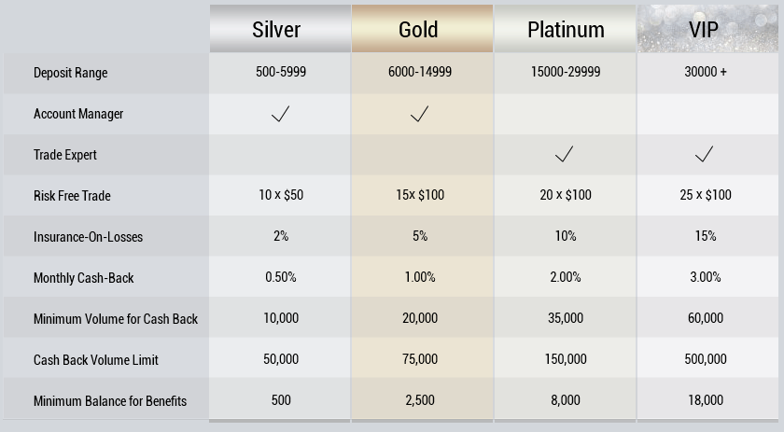Click Platinum minimum balance 8,000
The image size is (784, 432).
566,400
